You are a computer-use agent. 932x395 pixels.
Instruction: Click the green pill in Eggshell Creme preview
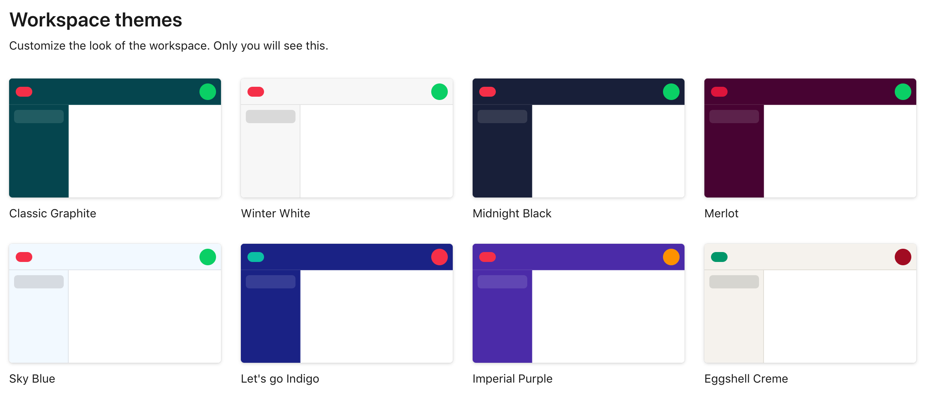coord(719,257)
